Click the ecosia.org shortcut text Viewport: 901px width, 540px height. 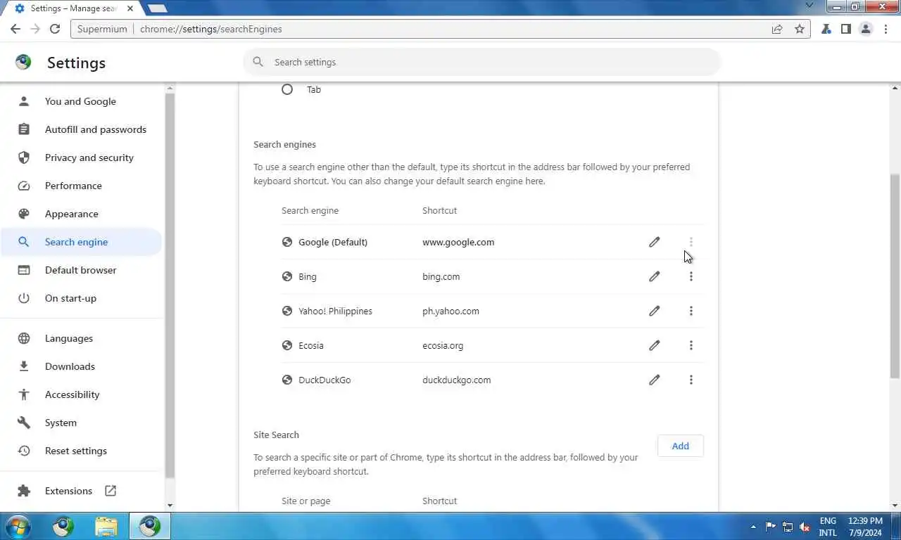443,345
